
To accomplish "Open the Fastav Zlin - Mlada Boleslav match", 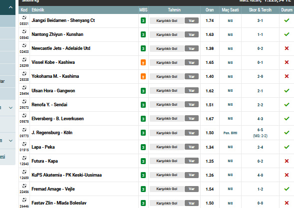I will [x=59, y=203].
